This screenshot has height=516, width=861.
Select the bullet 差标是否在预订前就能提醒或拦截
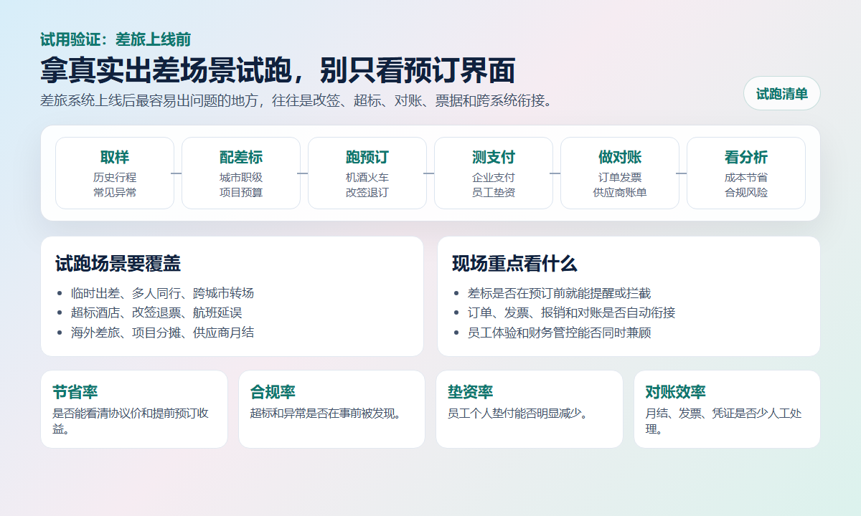[x=560, y=293]
